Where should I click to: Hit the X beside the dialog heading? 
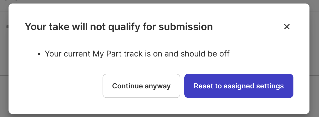click(x=287, y=27)
